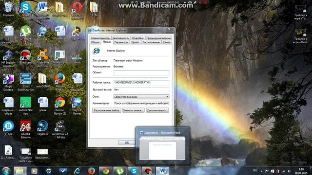
Task: Open Windows Explorer from the taskbar
Action: tap(19, 171)
